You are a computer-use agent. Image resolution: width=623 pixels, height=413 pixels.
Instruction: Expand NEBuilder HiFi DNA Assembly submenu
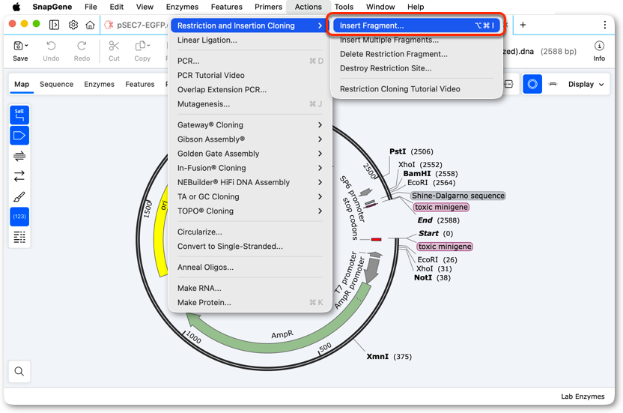(249, 182)
